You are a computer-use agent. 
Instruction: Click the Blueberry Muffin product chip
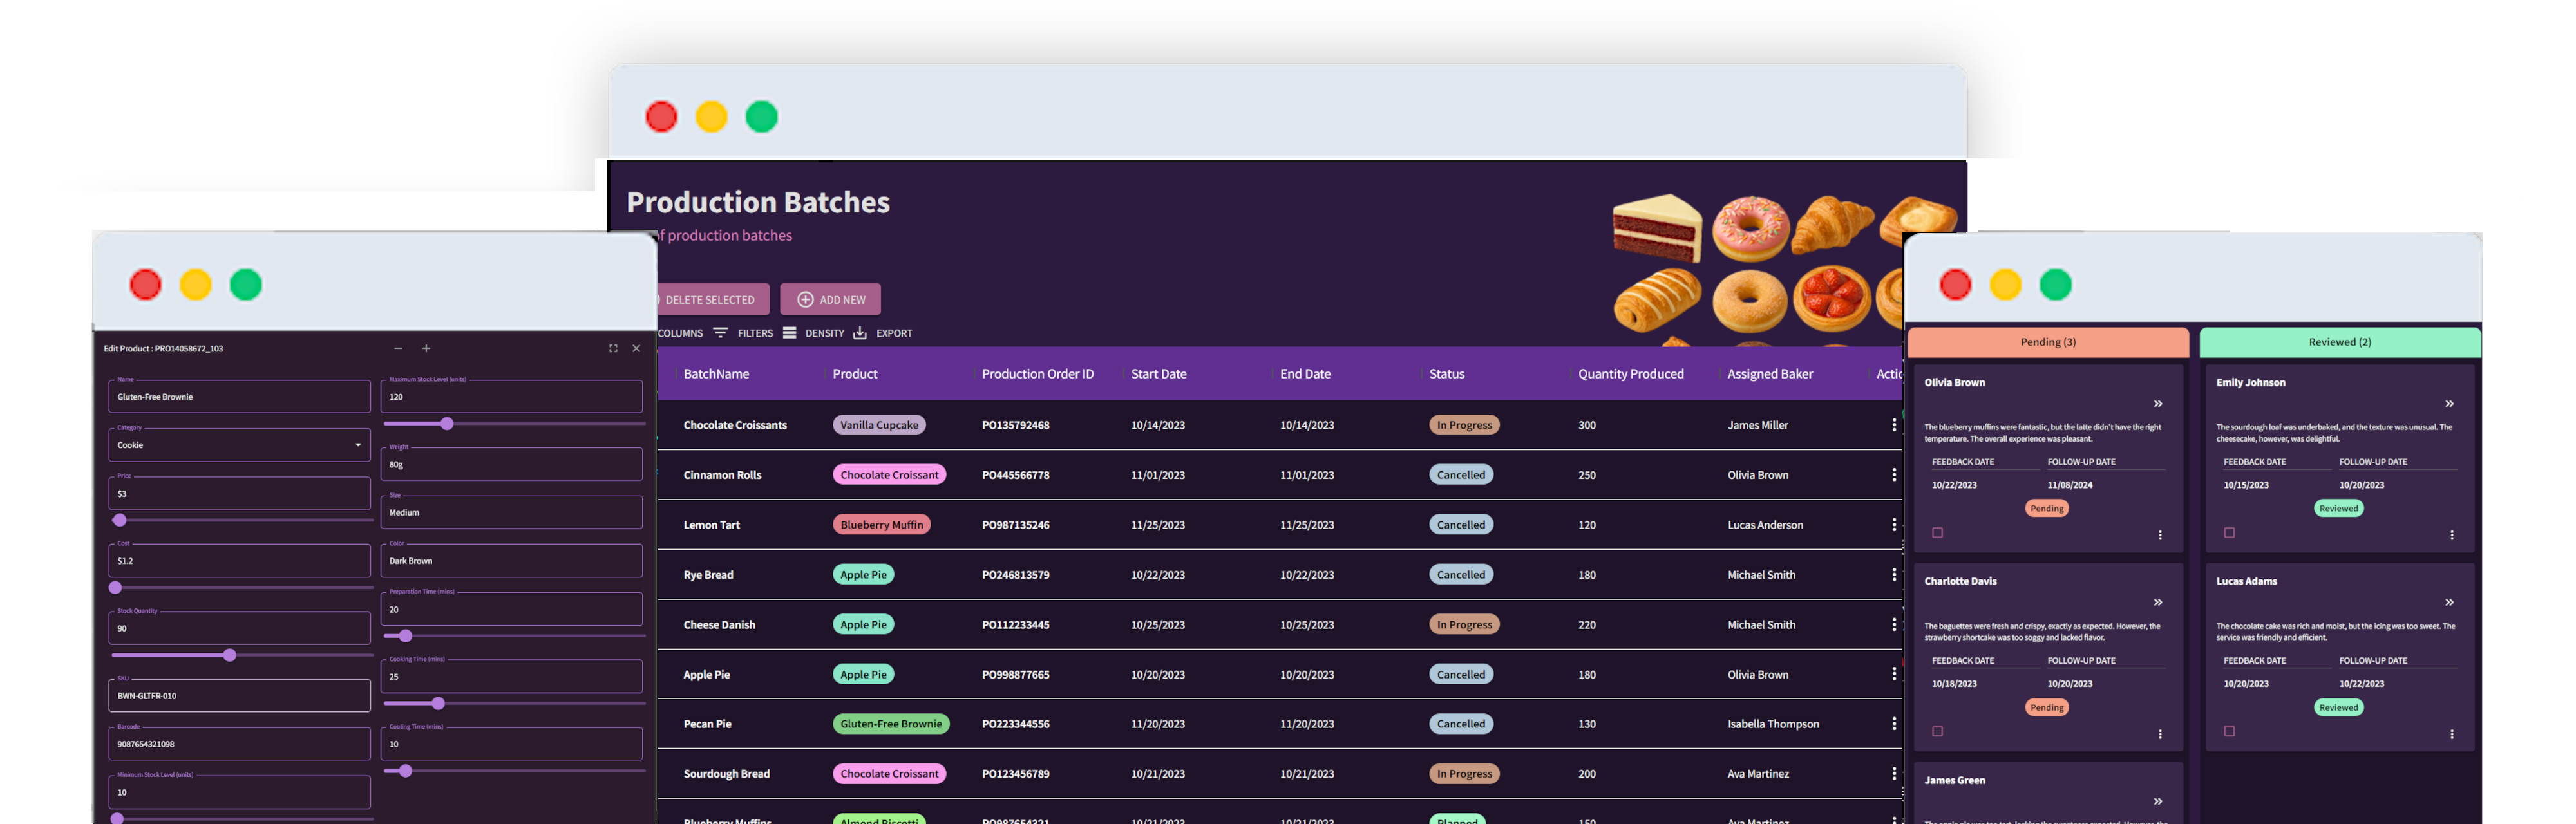tap(881, 525)
